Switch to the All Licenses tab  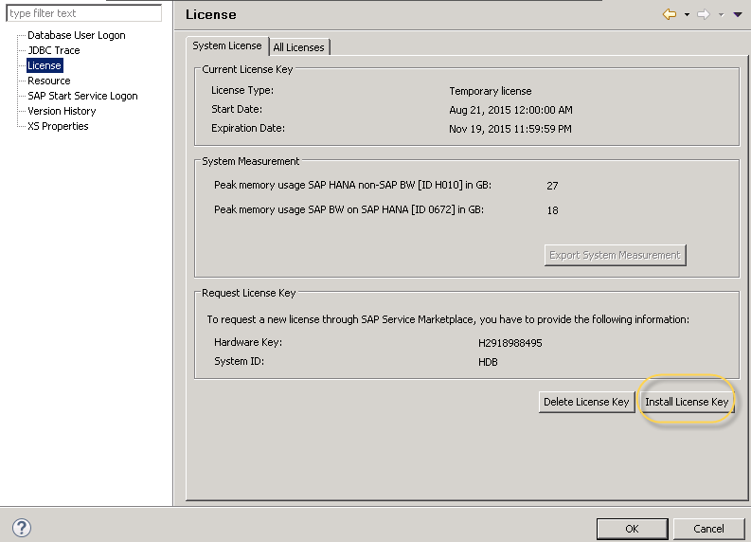coord(298,46)
